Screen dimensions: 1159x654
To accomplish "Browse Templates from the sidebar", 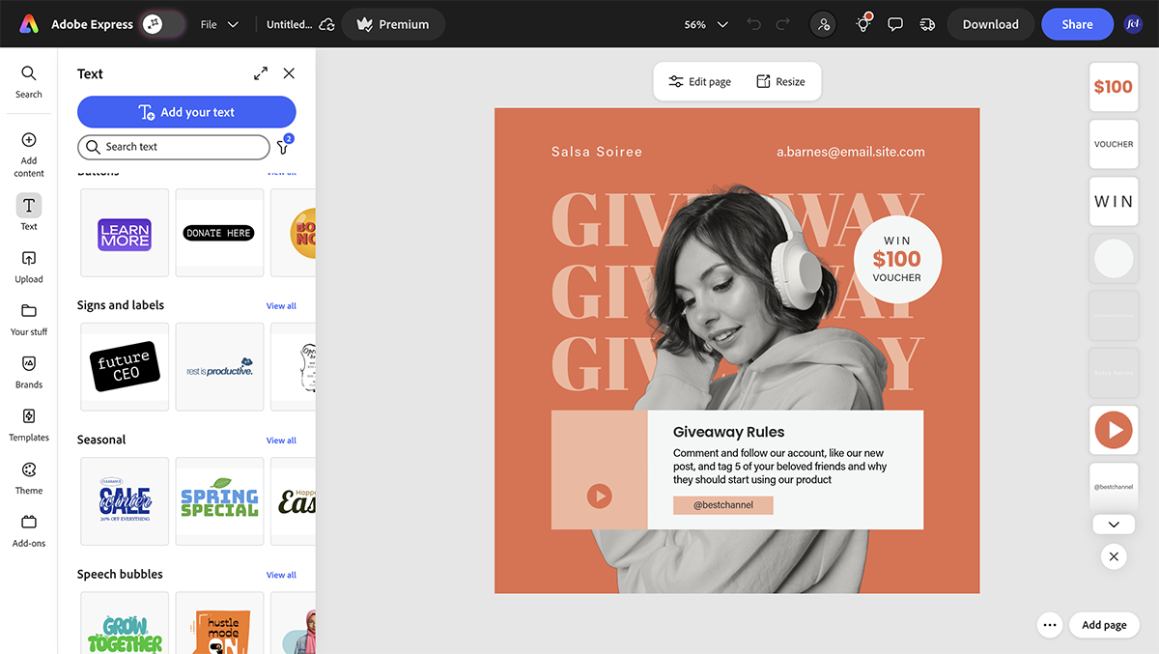I will coord(28,425).
